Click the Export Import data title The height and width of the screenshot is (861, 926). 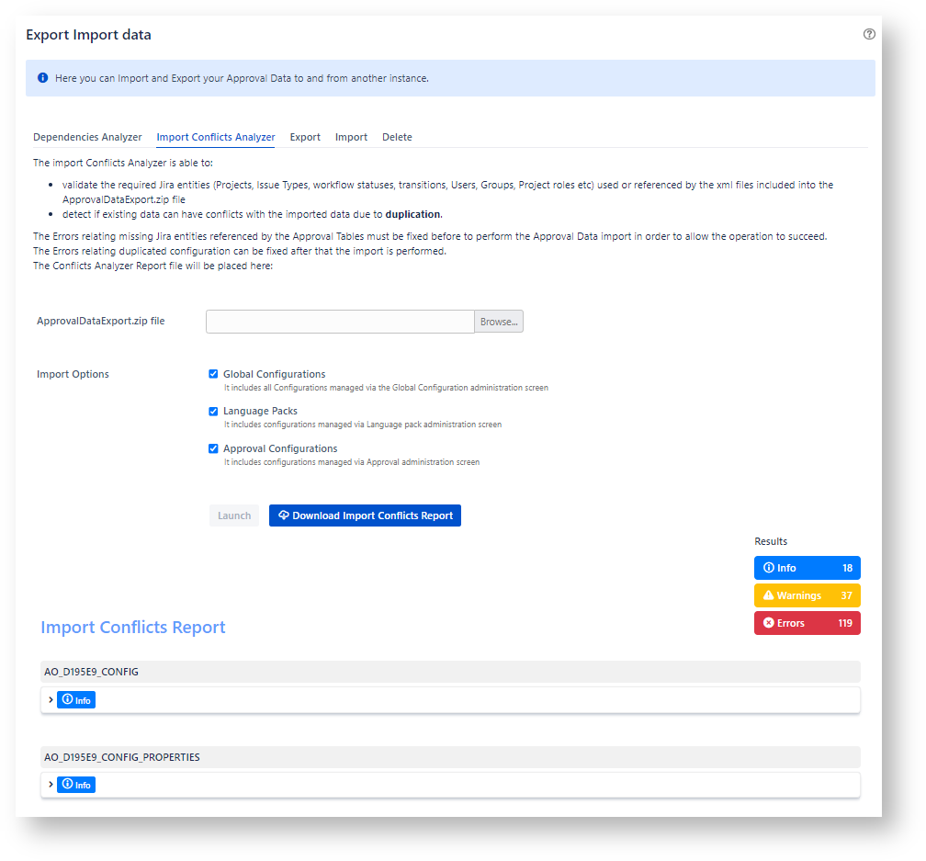88,35
